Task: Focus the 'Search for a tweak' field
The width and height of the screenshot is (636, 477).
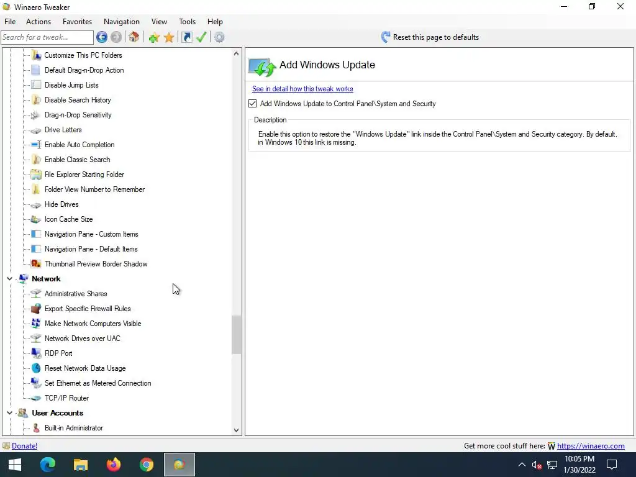Action: (x=47, y=37)
